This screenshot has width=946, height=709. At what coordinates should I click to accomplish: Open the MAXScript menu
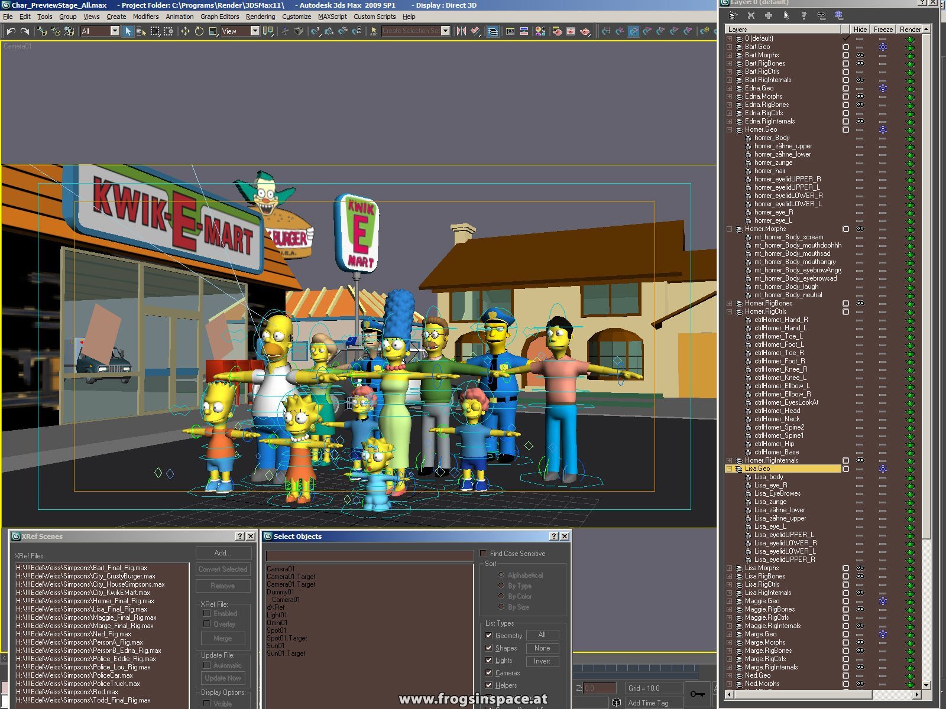[x=332, y=17]
